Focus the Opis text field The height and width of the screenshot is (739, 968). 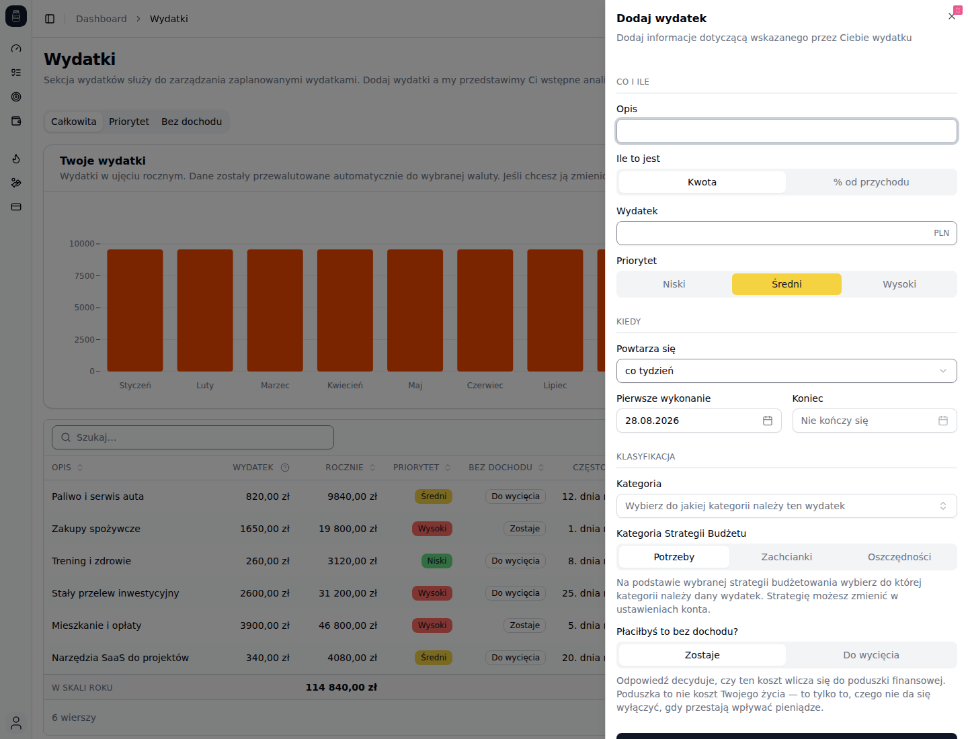point(787,131)
